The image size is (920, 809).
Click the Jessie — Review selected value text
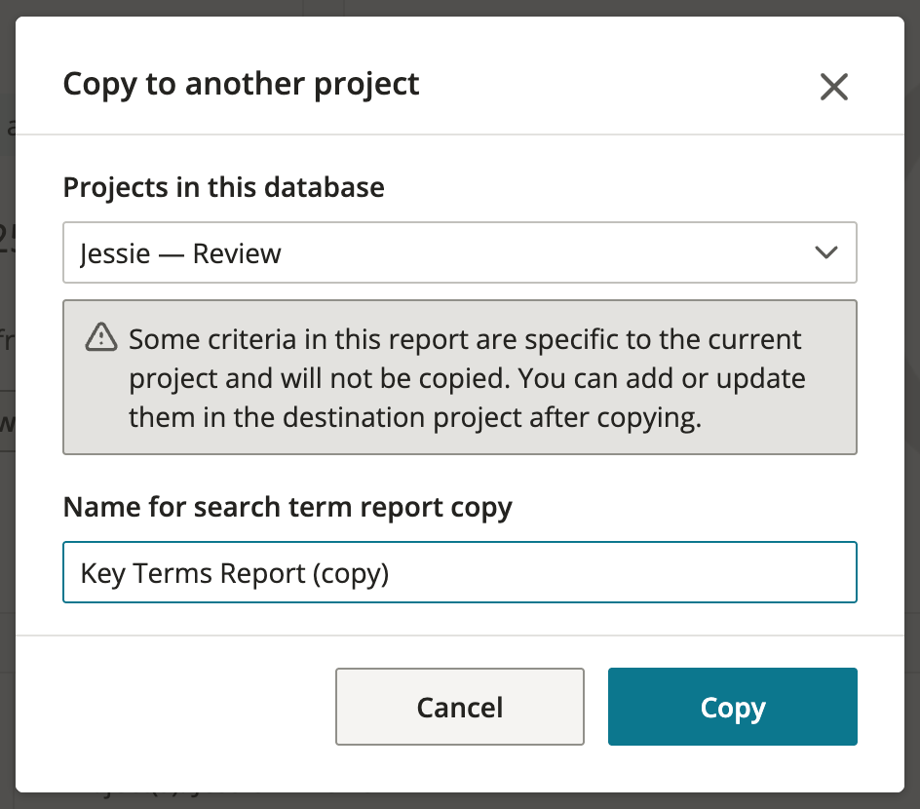pos(180,253)
